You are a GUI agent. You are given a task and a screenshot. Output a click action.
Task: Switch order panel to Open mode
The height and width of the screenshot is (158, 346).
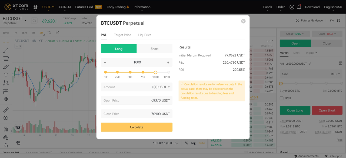pyautogui.click(x=295, y=43)
